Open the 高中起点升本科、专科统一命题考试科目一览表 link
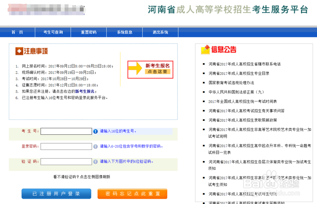The width and height of the screenshot is (317, 204). 260,149
